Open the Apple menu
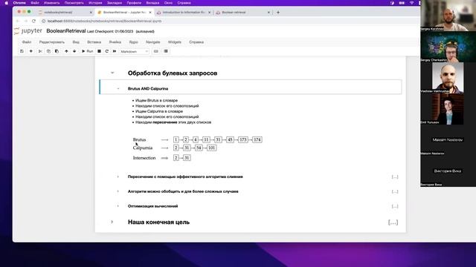This screenshot has width=476, height=267. [x=7, y=3]
